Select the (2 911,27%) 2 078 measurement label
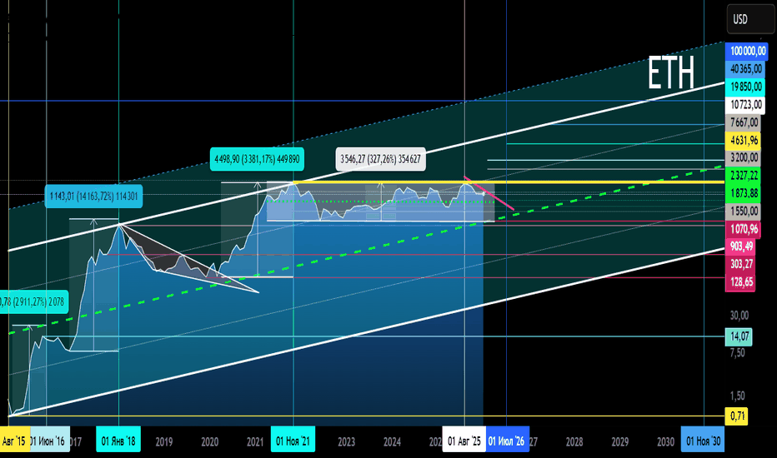 33,301
